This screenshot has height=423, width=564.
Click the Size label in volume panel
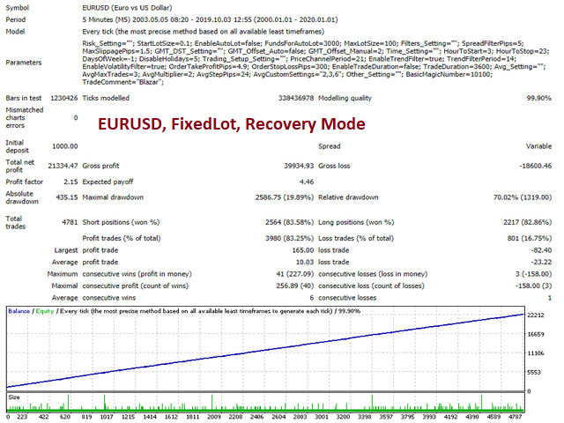tap(14, 397)
